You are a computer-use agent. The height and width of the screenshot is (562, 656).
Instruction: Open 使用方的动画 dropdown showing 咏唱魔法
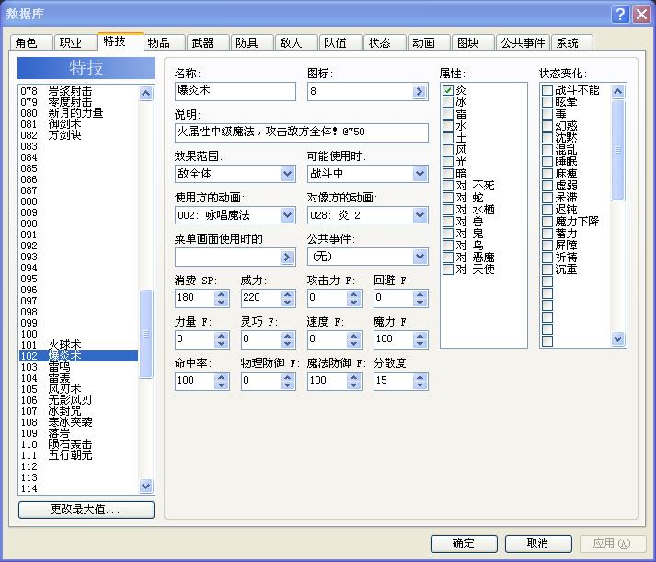(236, 215)
